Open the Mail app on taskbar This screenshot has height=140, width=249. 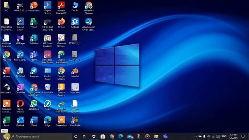130,136
